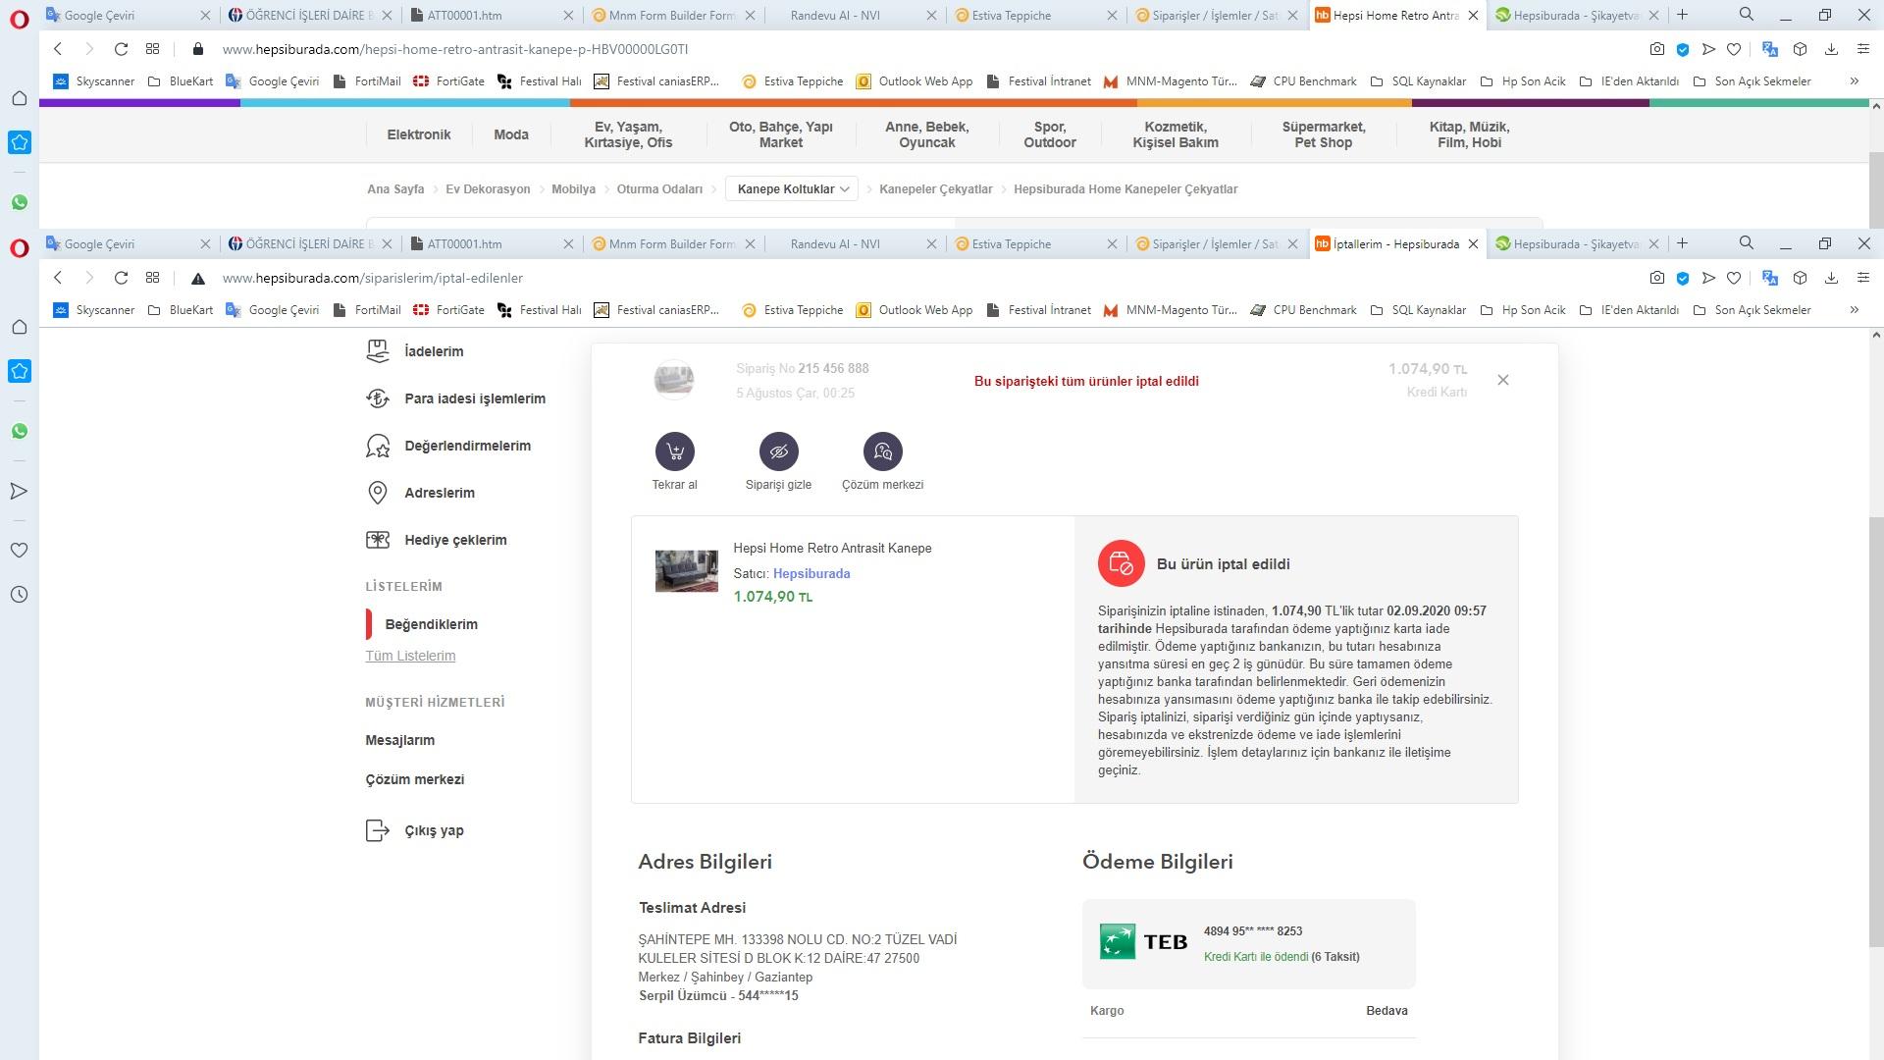Screen dimensions: 1884x1060
Task: Open Opera menu logo in lower window
Action: (19, 247)
